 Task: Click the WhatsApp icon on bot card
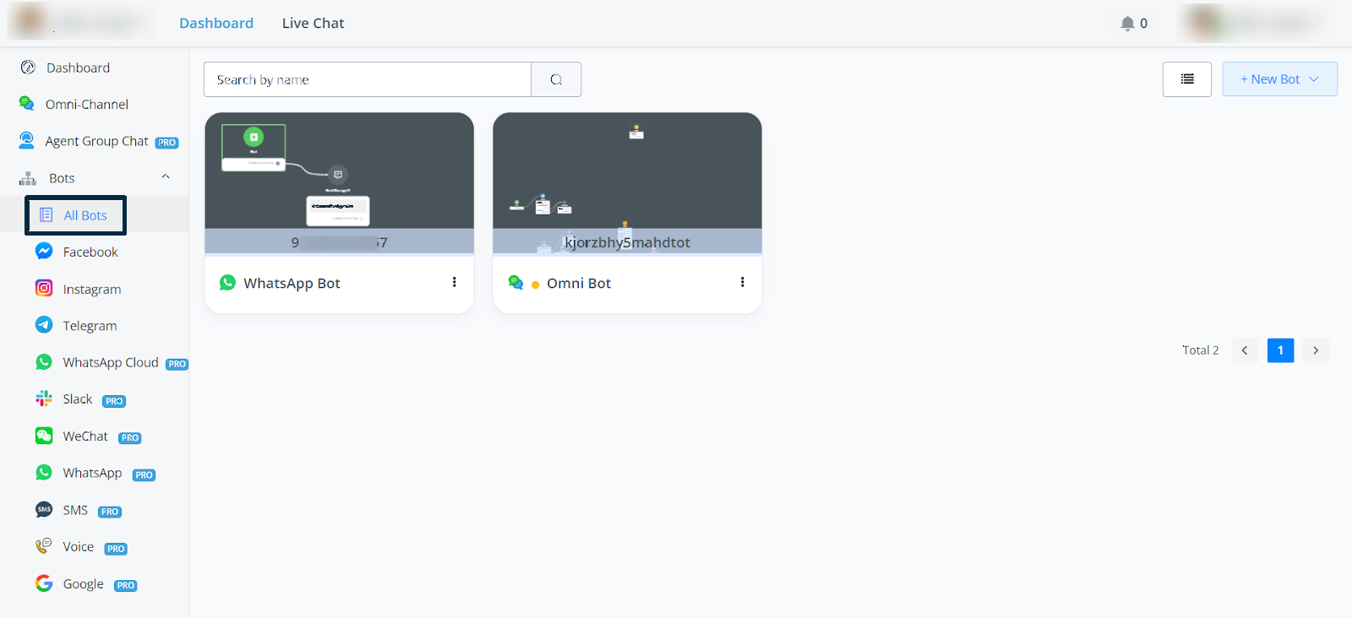click(x=227, y=283)
